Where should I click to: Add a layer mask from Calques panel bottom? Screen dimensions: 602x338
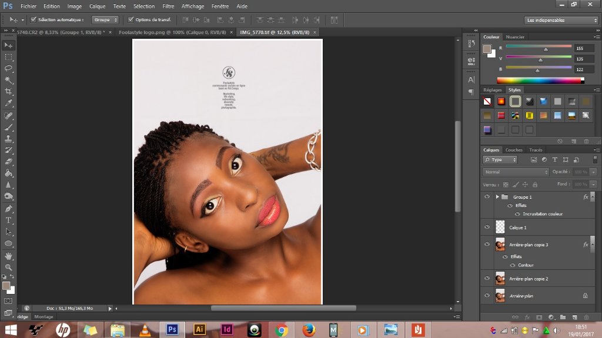pyautogui.click(x=539, y=317)
